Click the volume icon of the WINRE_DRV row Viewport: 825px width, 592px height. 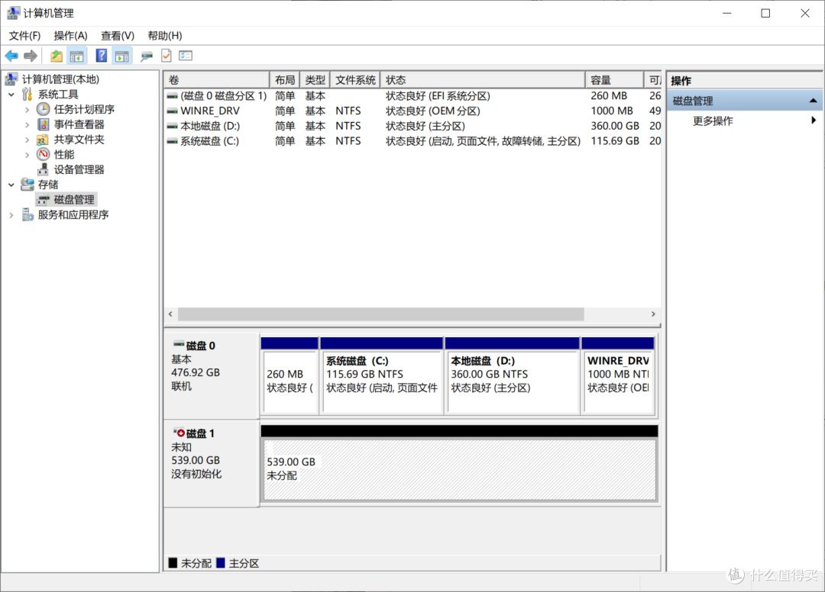pos(172,111)
